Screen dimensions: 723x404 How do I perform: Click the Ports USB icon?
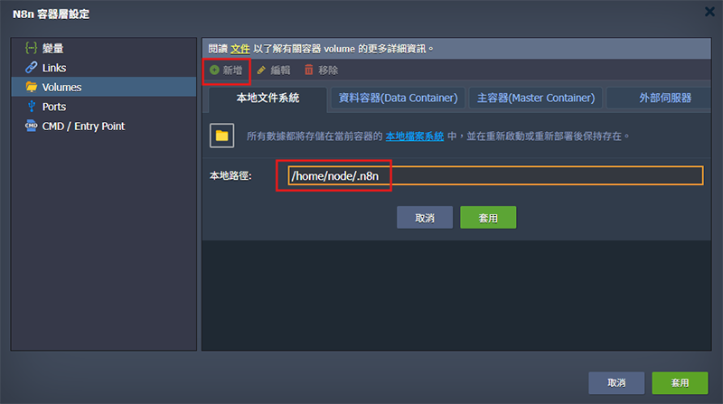[31, 106]
